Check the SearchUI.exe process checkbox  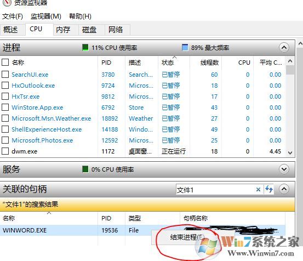[x=5, y=74]
